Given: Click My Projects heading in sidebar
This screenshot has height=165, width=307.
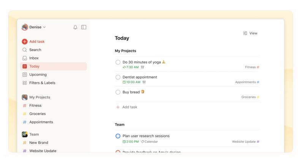Looking at the screenshot, I should pos(40,97).
